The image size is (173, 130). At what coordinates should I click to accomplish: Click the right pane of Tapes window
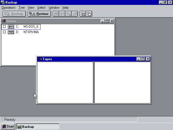pos(122,83)
